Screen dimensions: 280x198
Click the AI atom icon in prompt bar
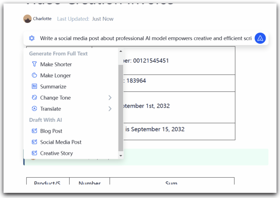[x=32, y=38]
